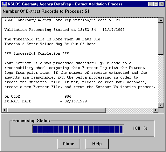This screenshot has height=152, width=166.
Task: Click the line starting 'create a new Extract File'
Action: coord(80,87)
